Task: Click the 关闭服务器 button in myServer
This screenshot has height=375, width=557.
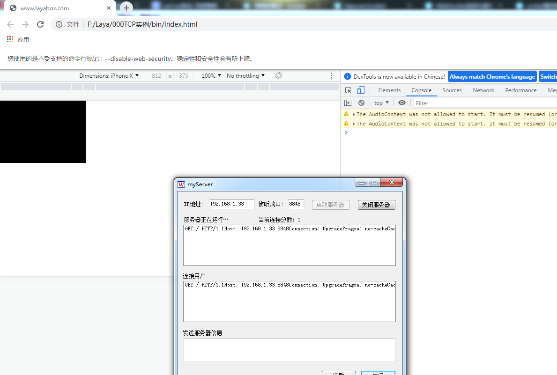Action: click(376, 205)
